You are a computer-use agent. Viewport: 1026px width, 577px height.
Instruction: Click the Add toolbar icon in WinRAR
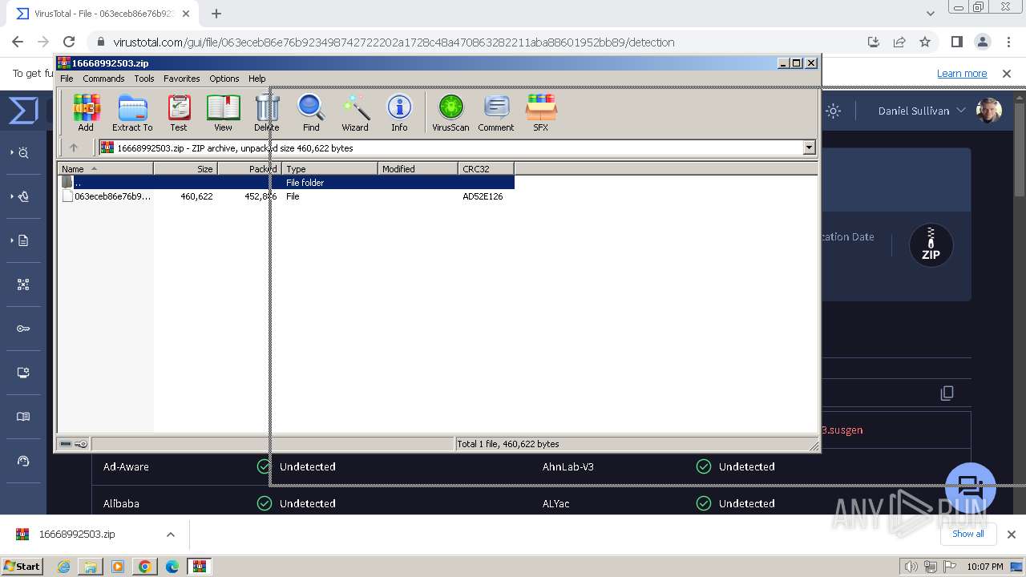point(86,112)
